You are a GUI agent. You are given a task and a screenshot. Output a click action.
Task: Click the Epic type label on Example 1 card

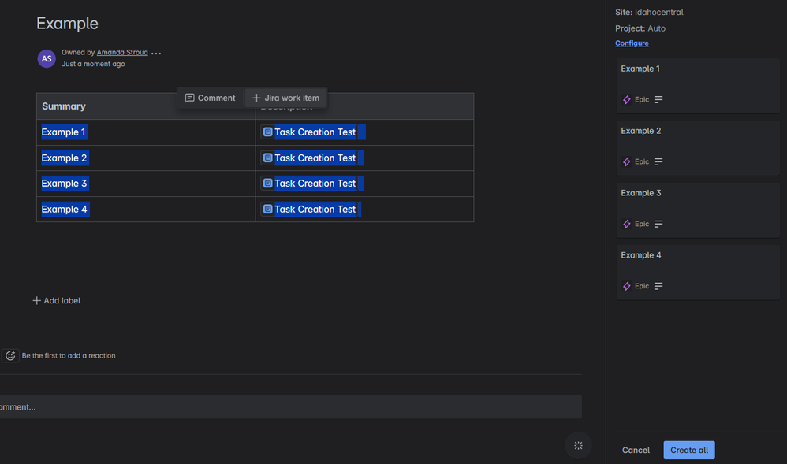pos(642,99)
